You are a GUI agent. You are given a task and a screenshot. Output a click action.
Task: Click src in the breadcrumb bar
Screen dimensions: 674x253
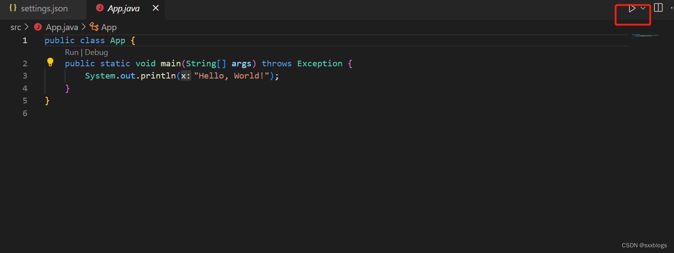tap(15, 27)
